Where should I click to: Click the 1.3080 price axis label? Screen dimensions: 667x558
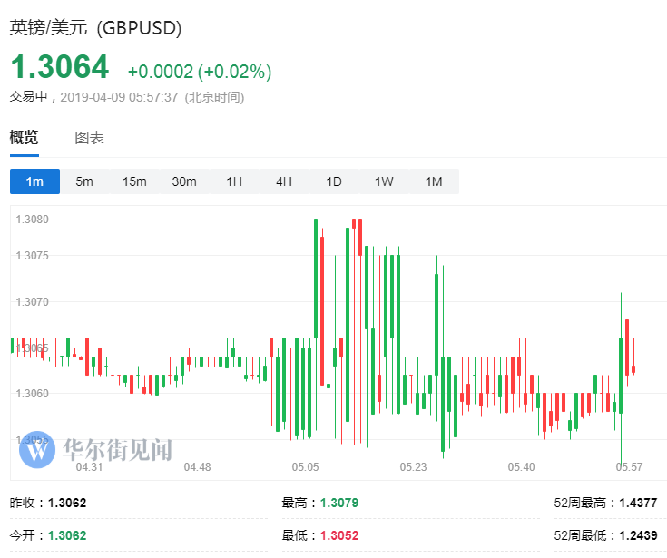[x=33, y=220]
